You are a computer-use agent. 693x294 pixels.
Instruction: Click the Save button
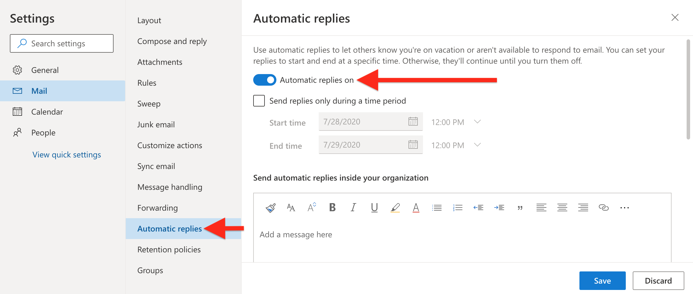(602, 281)
